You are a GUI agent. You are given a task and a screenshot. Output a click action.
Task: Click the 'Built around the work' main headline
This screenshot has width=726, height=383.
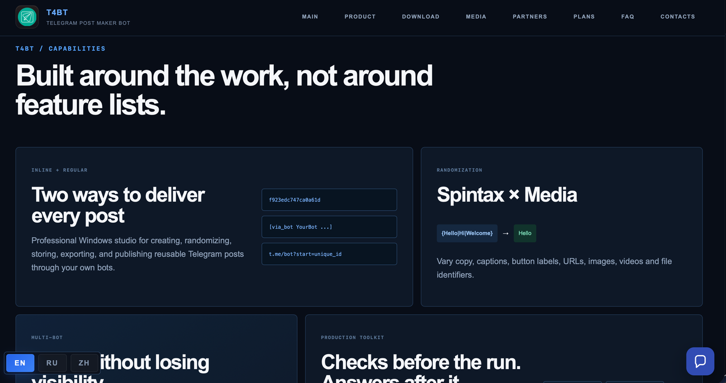tap(225, 90)
